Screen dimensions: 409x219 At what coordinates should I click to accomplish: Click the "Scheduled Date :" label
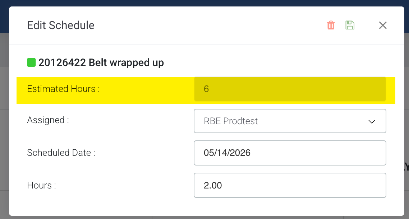[x=61, y=153]
